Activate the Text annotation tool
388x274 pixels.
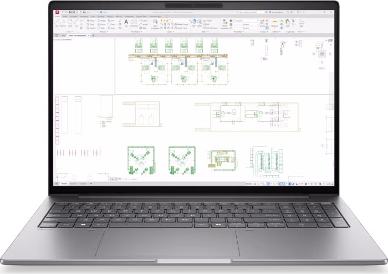click(x=126, y=23)
